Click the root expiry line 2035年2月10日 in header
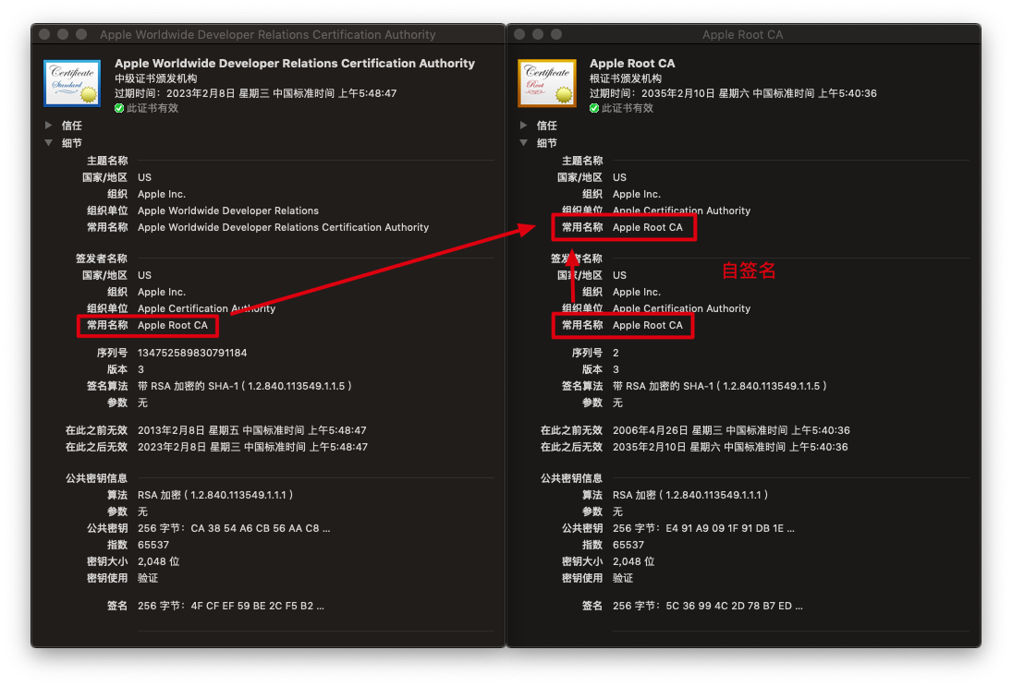Image resolution: width=1012 pixels, height=686 pixels. pos(733,93)
